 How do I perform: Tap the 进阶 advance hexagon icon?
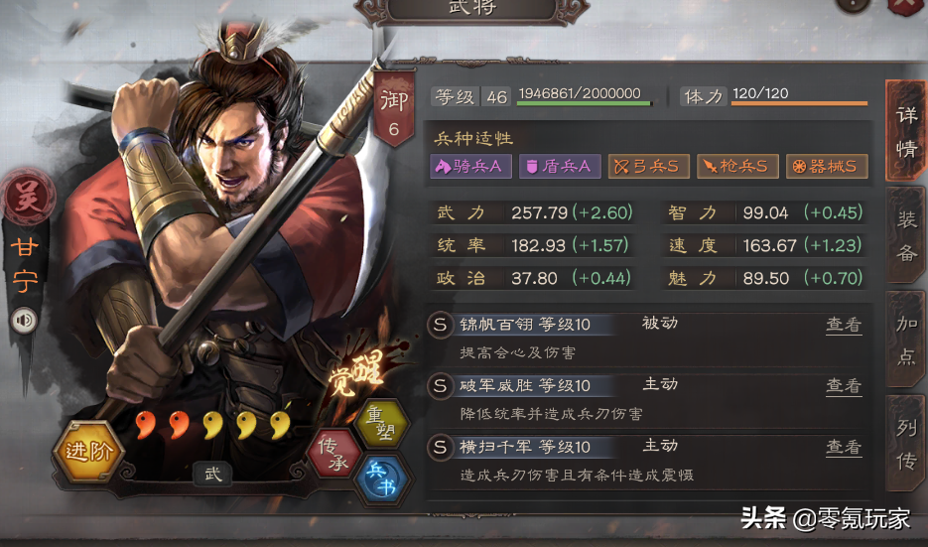[88, 451]
